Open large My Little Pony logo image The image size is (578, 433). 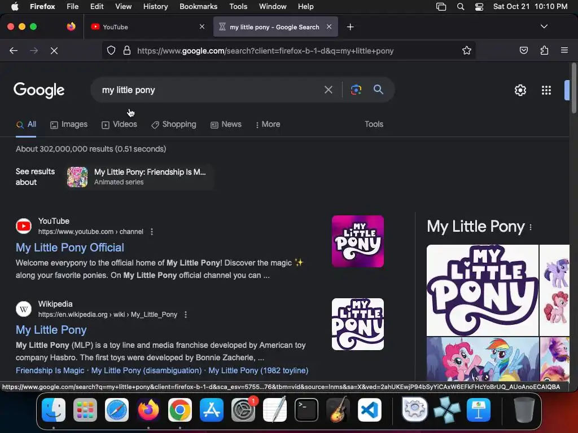(x=483, y=290)
